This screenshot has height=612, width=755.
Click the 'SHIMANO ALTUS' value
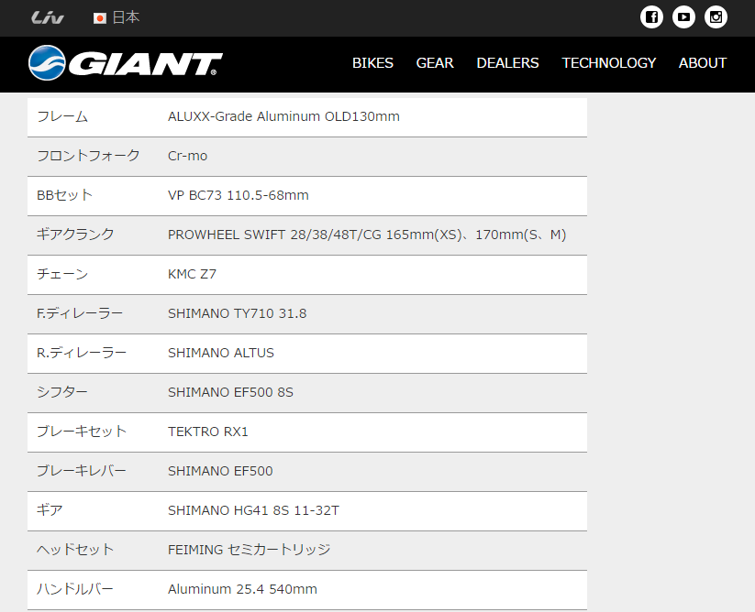(220, 353)
